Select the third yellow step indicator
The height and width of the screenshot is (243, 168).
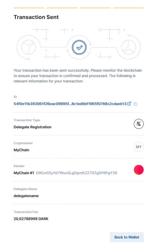tap(95, 8)
